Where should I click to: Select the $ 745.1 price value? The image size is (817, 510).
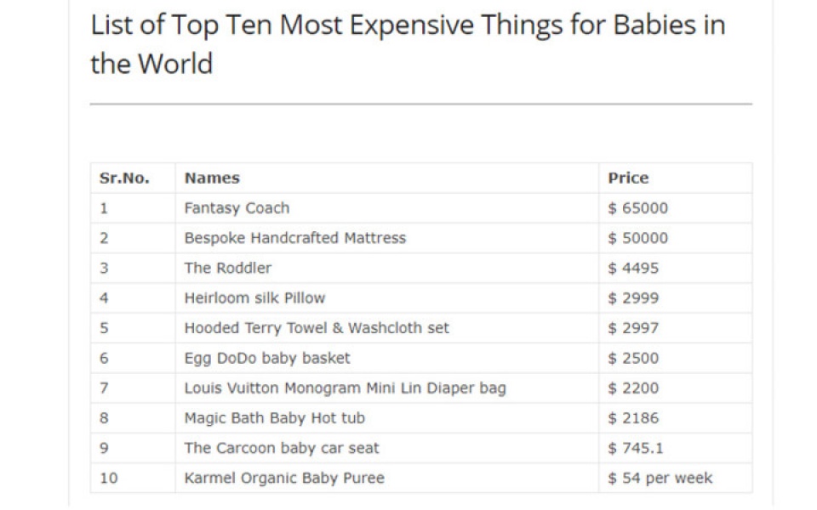pos(636,448)
